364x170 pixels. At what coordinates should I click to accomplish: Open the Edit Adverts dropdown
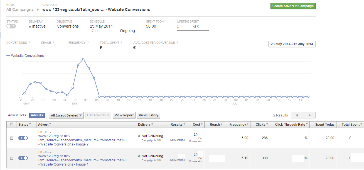pyautogui.click(x=98, y=115)
